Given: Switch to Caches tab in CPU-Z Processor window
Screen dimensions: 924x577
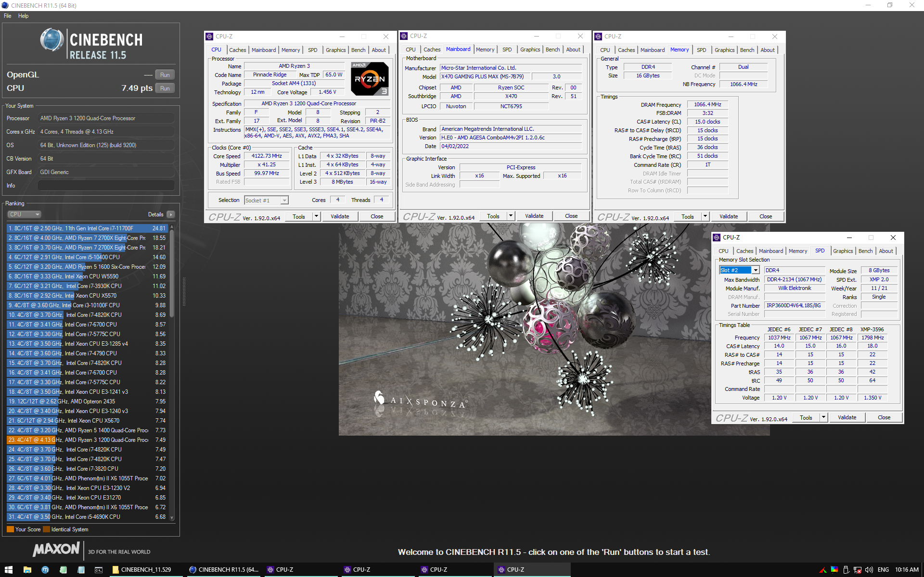Looking at the screenshot, I should coord(237,50).
